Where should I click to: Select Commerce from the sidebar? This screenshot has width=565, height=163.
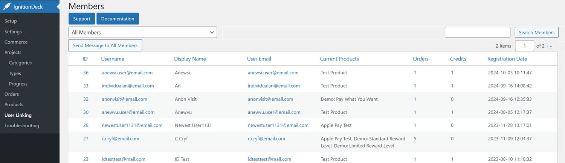(x=16, y=42)
